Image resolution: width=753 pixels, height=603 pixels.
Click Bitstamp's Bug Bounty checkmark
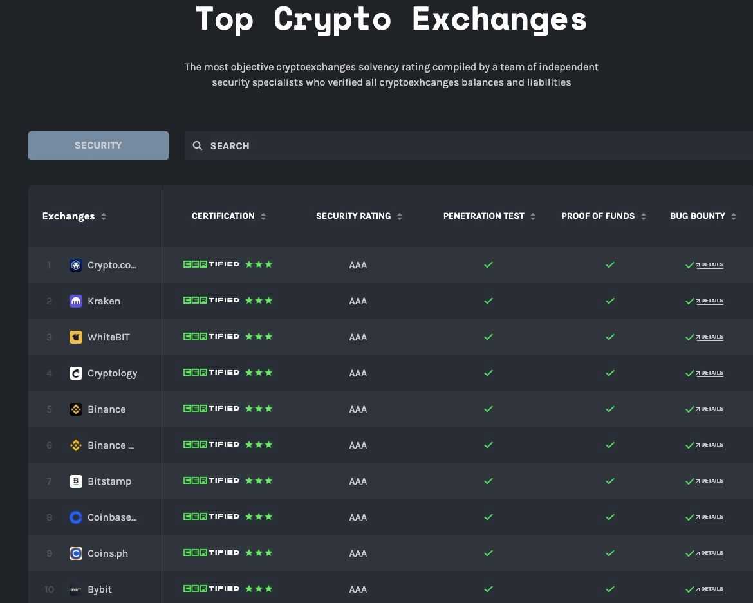pyautogui.click(x=689, y=481)
